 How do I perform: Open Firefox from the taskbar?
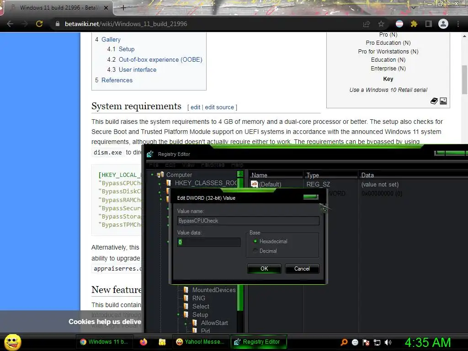tap(143, 342)
